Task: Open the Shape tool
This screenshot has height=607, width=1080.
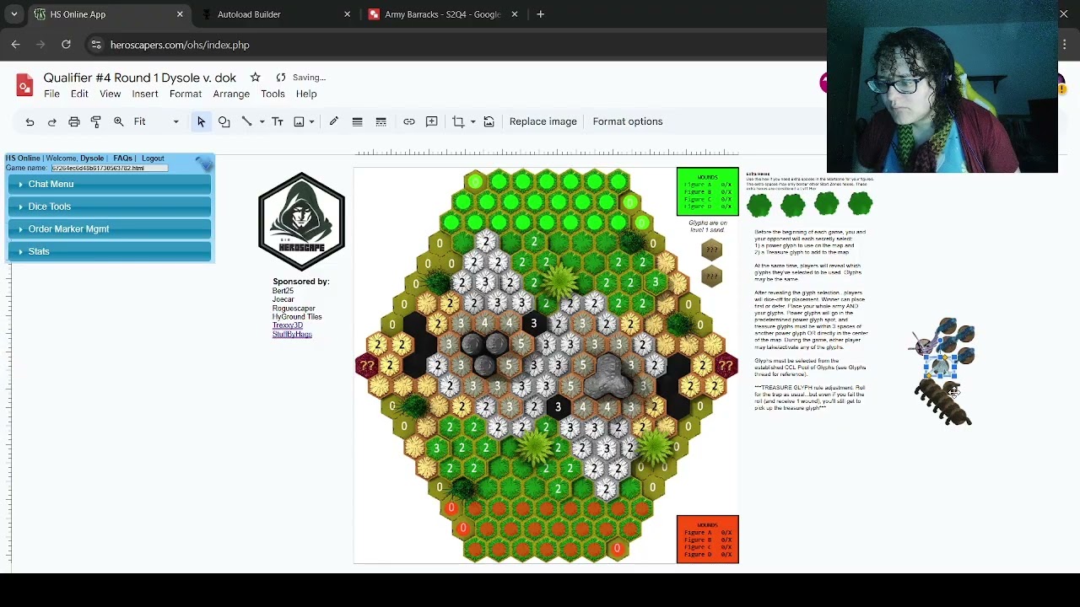Action: coord(224,121)
